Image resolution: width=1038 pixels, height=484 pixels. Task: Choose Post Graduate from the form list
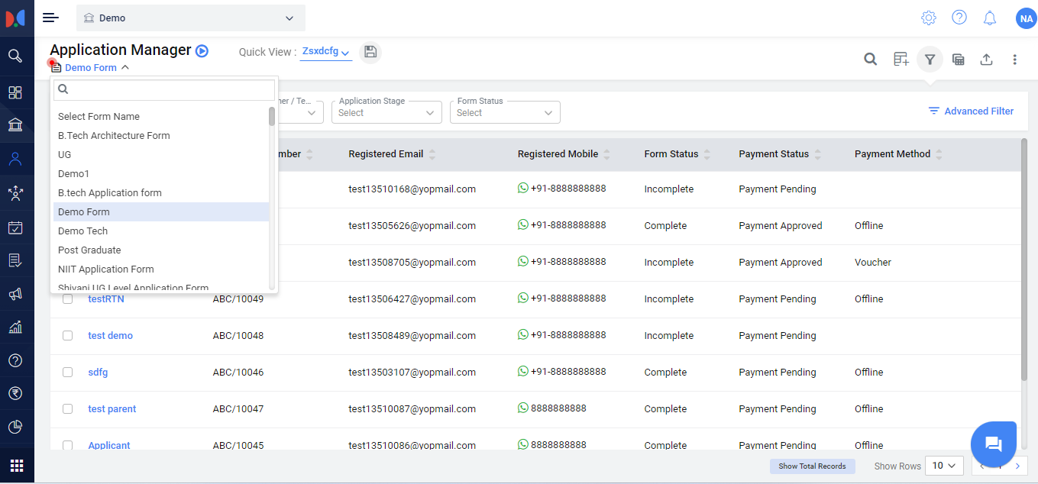(x=161, y=250)
